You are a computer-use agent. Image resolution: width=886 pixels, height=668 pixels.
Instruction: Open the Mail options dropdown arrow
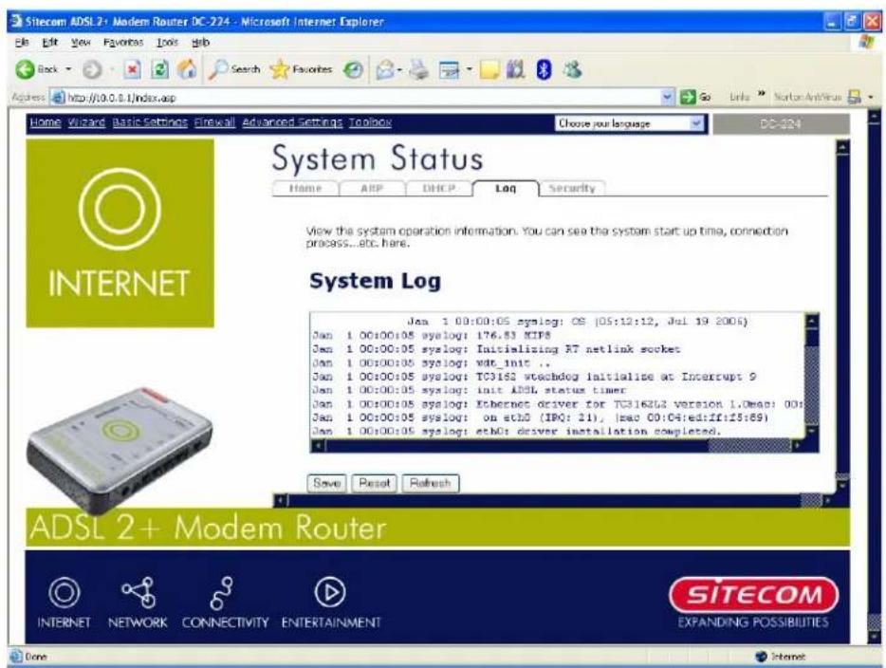(399, 70)
